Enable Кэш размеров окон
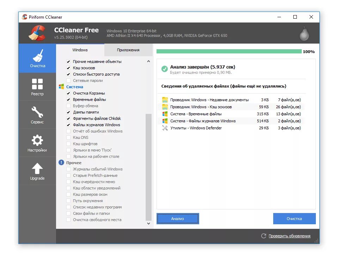Image resolution: width=343 pixels, height=258 pixels. pos(68,194)
